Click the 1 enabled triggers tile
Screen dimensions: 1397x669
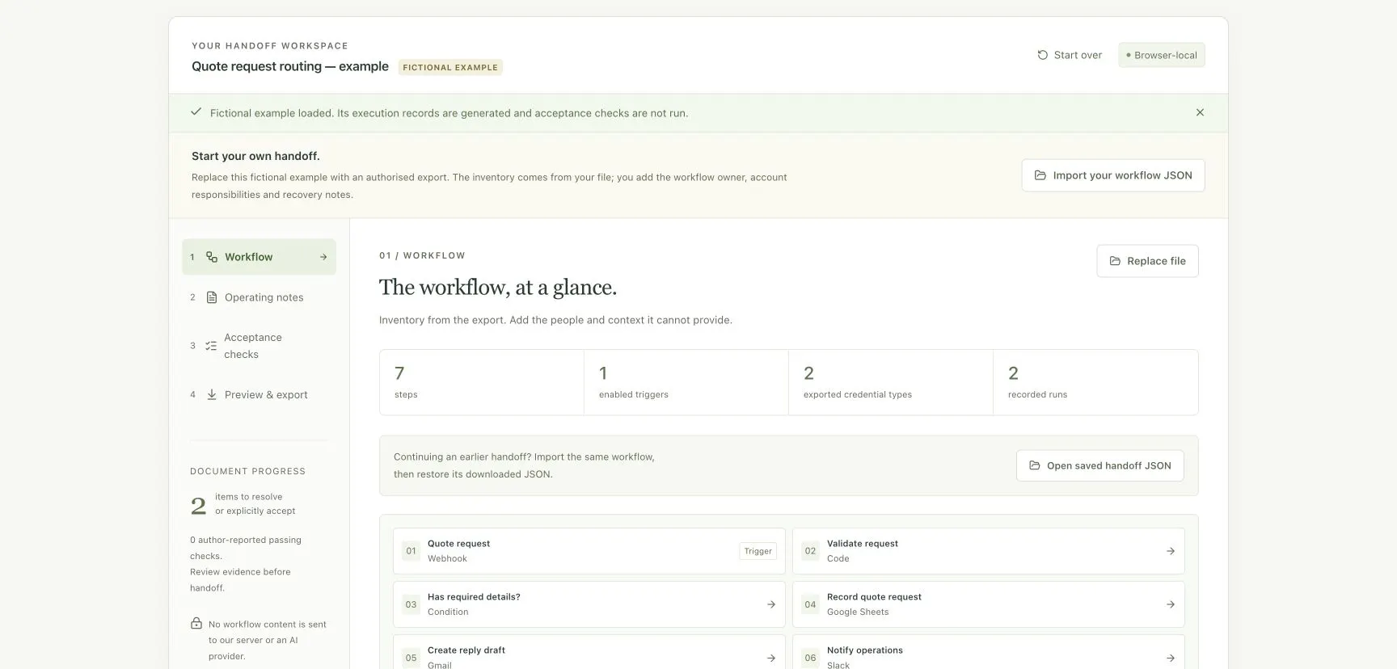coord(686,382)
